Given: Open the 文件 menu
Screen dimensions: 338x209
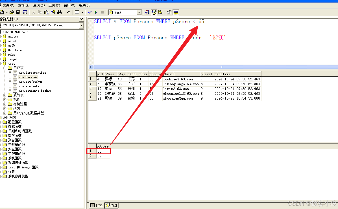Looking at the screenshot, I should [x=8, y=5].
